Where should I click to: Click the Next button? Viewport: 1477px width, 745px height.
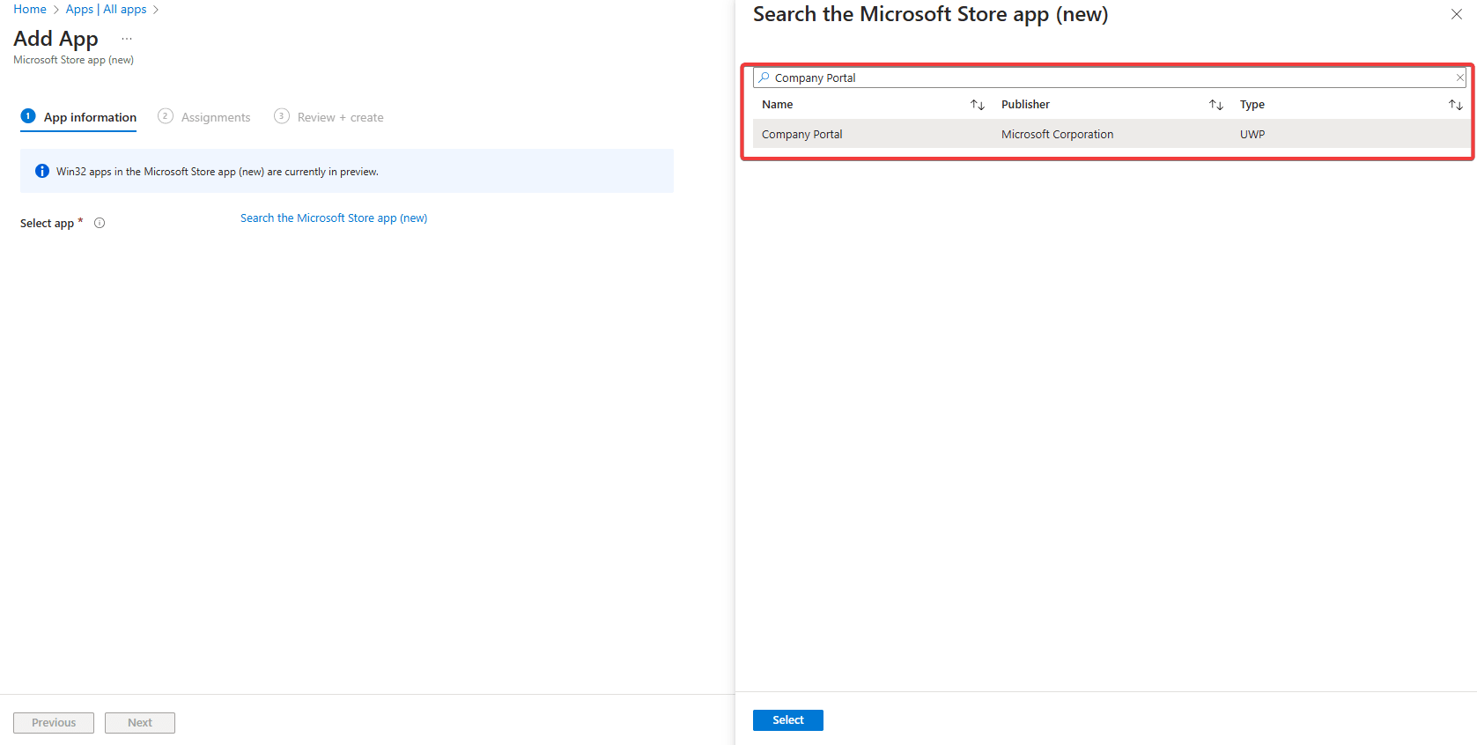click(x=140, y=722)
